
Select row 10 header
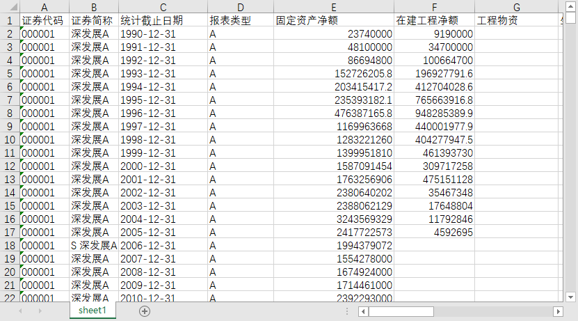coord(10,140)
